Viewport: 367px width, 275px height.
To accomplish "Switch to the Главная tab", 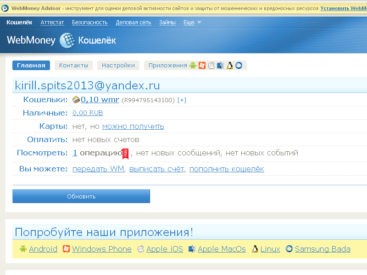I will coord(31,66).
